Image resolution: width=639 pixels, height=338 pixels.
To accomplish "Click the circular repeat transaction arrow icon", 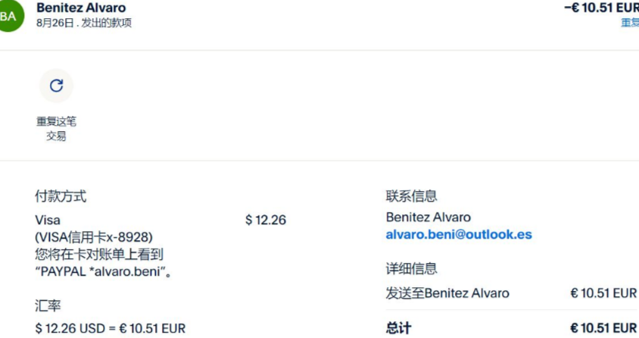I will point(56,86).
